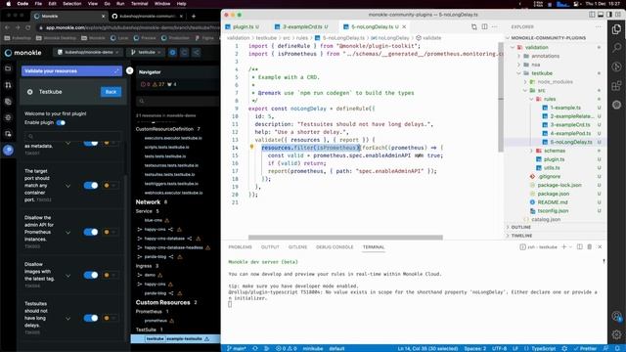Open the Terminal menu in the menu bar
Image resolution: width=626 pixels, height=352 pixels.
(x=139, y=4)
